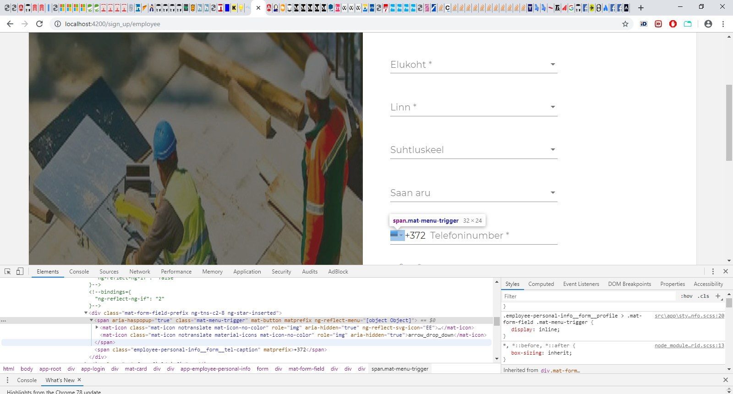Toggle the .cls class editor
Image resolution: width=733 pixels, height=394 pixels.
point(703,296)
